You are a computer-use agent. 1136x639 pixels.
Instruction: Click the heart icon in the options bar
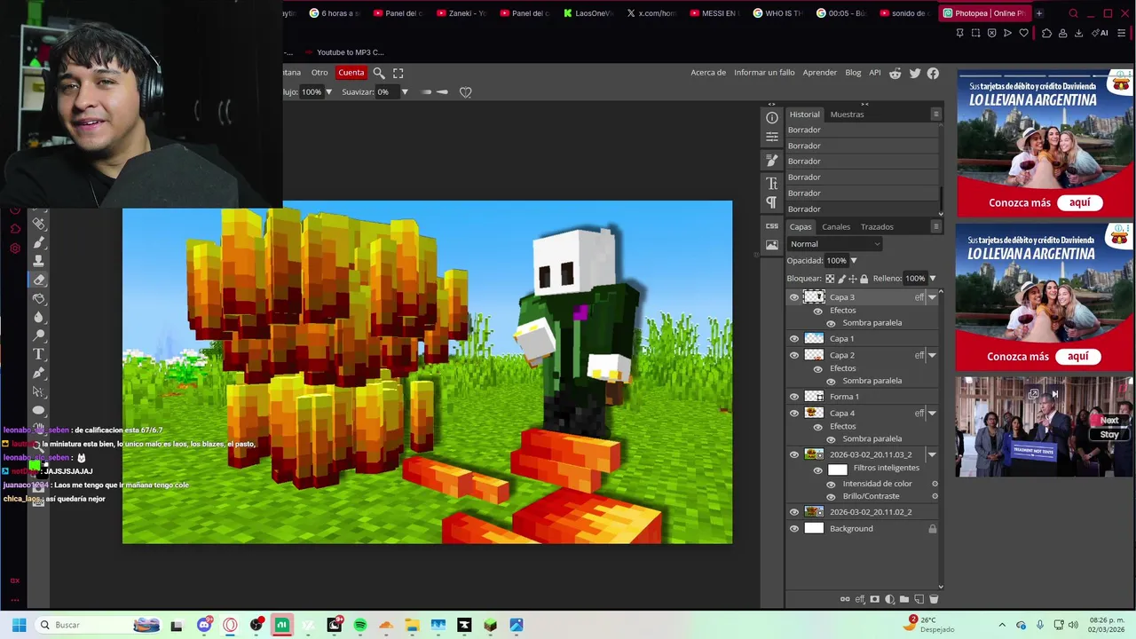[465, 92]
